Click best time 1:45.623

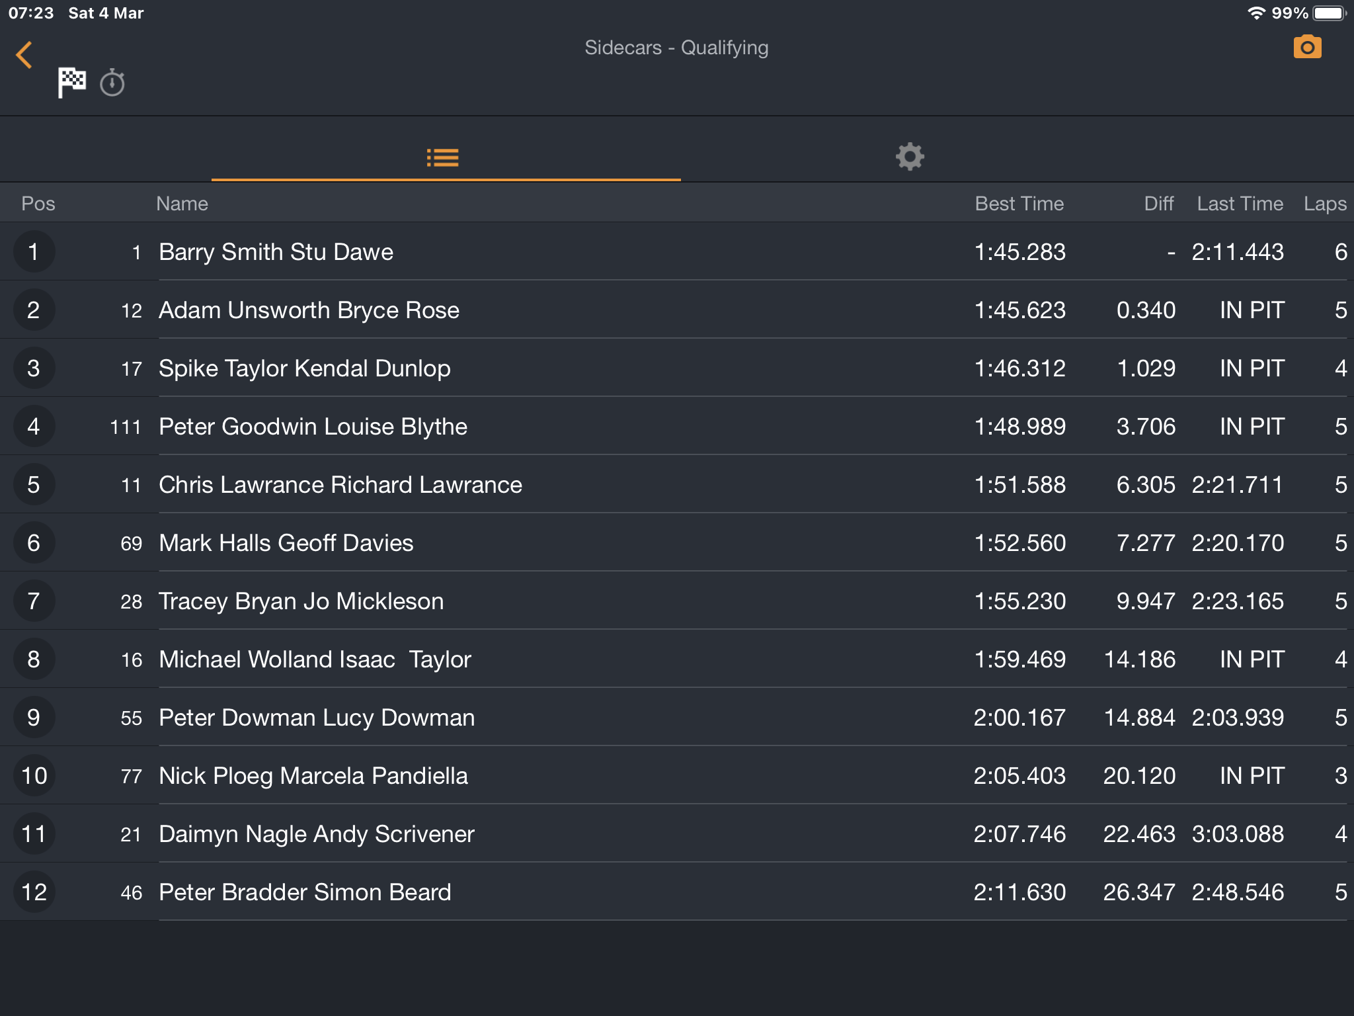click(1020, 310)
